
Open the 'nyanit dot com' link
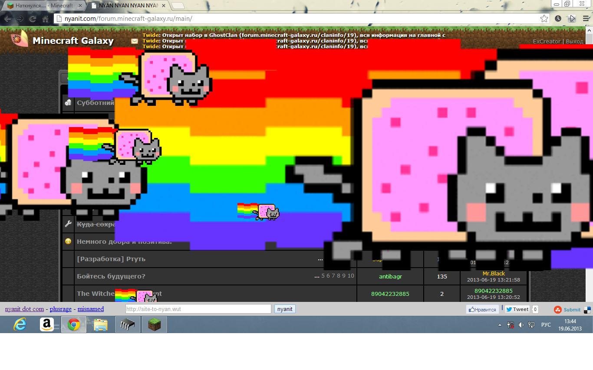click(x=24, y=309)
